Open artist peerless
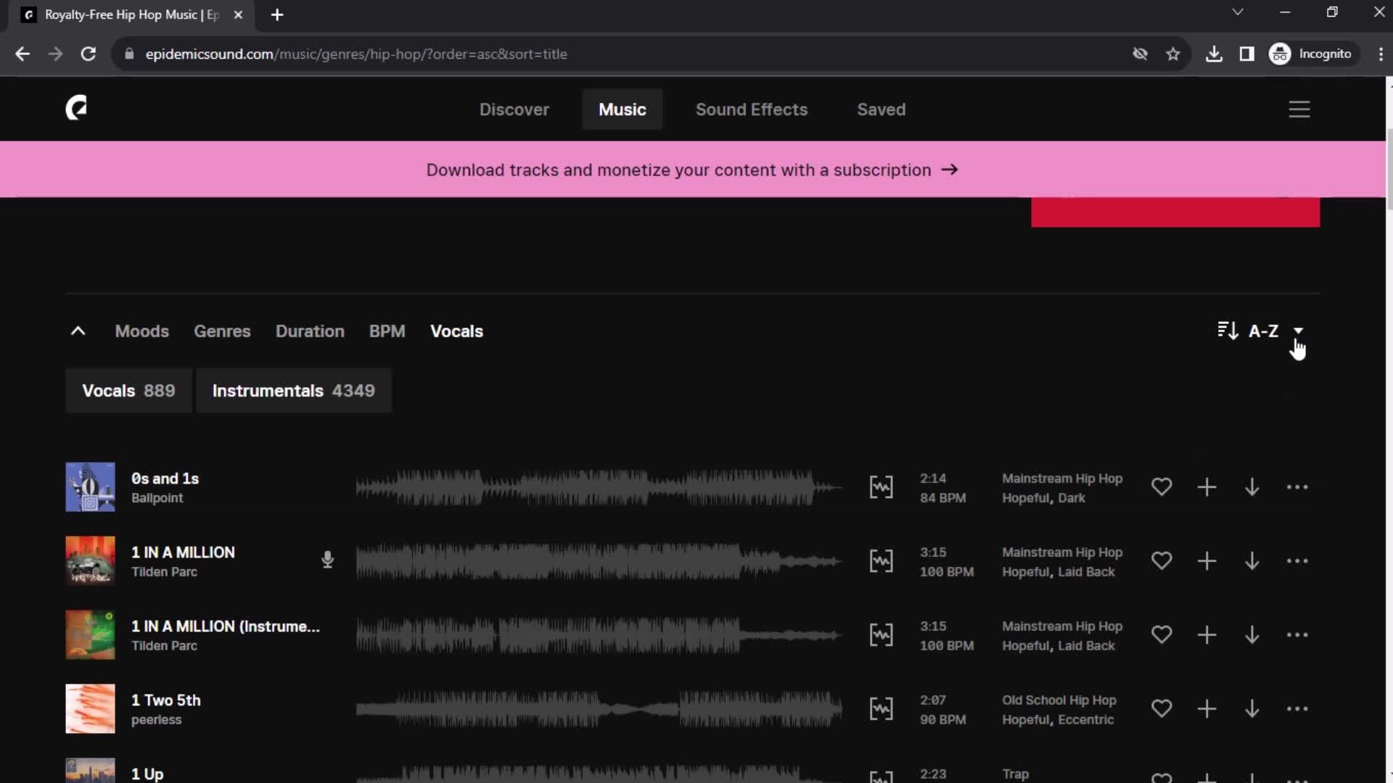 (156, 720)
